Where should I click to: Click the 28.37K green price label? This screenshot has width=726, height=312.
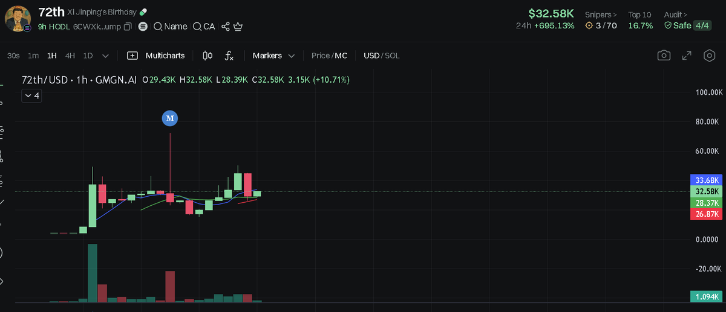pyautogui.click(x=707, y=203)
